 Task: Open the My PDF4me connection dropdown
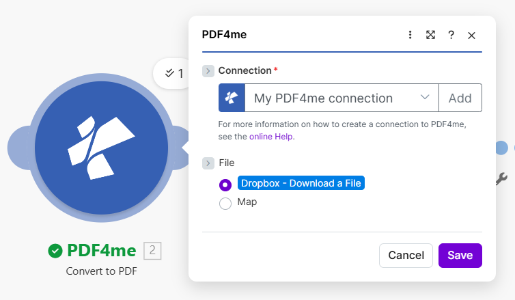(342, 98)
